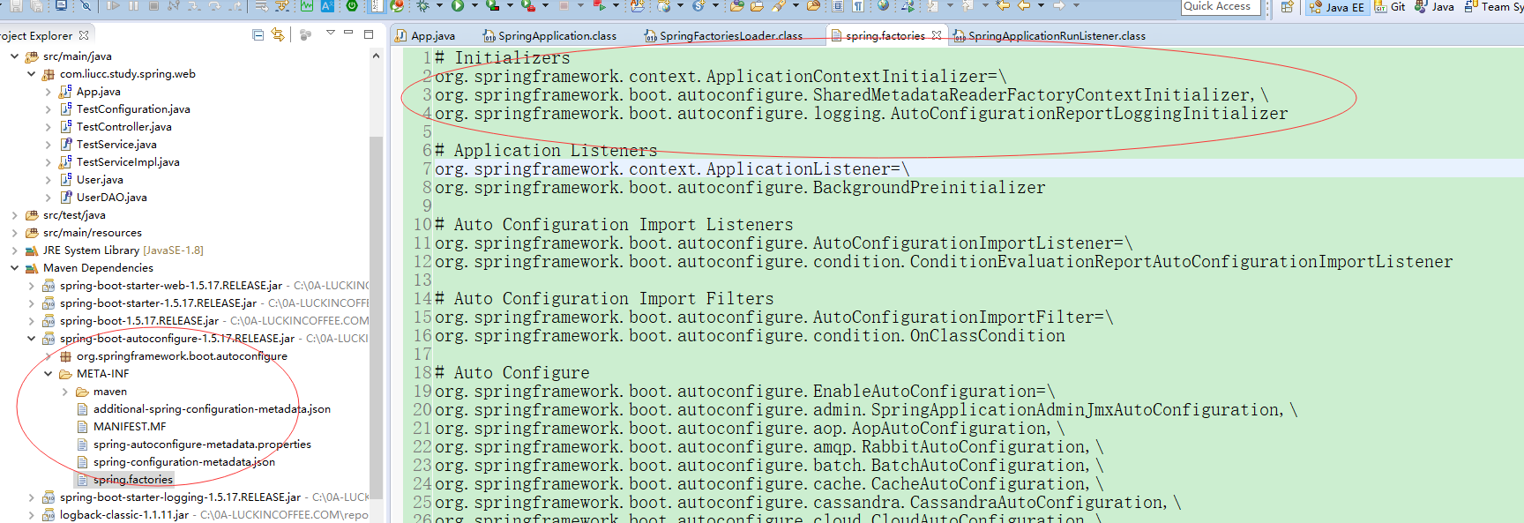Select additional-spring-configuration-metadata.json file

click(212, 409)
